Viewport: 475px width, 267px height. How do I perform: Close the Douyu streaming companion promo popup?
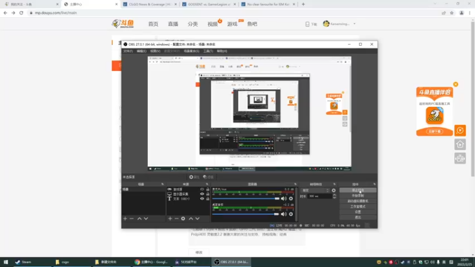click(x=455, y=84)
